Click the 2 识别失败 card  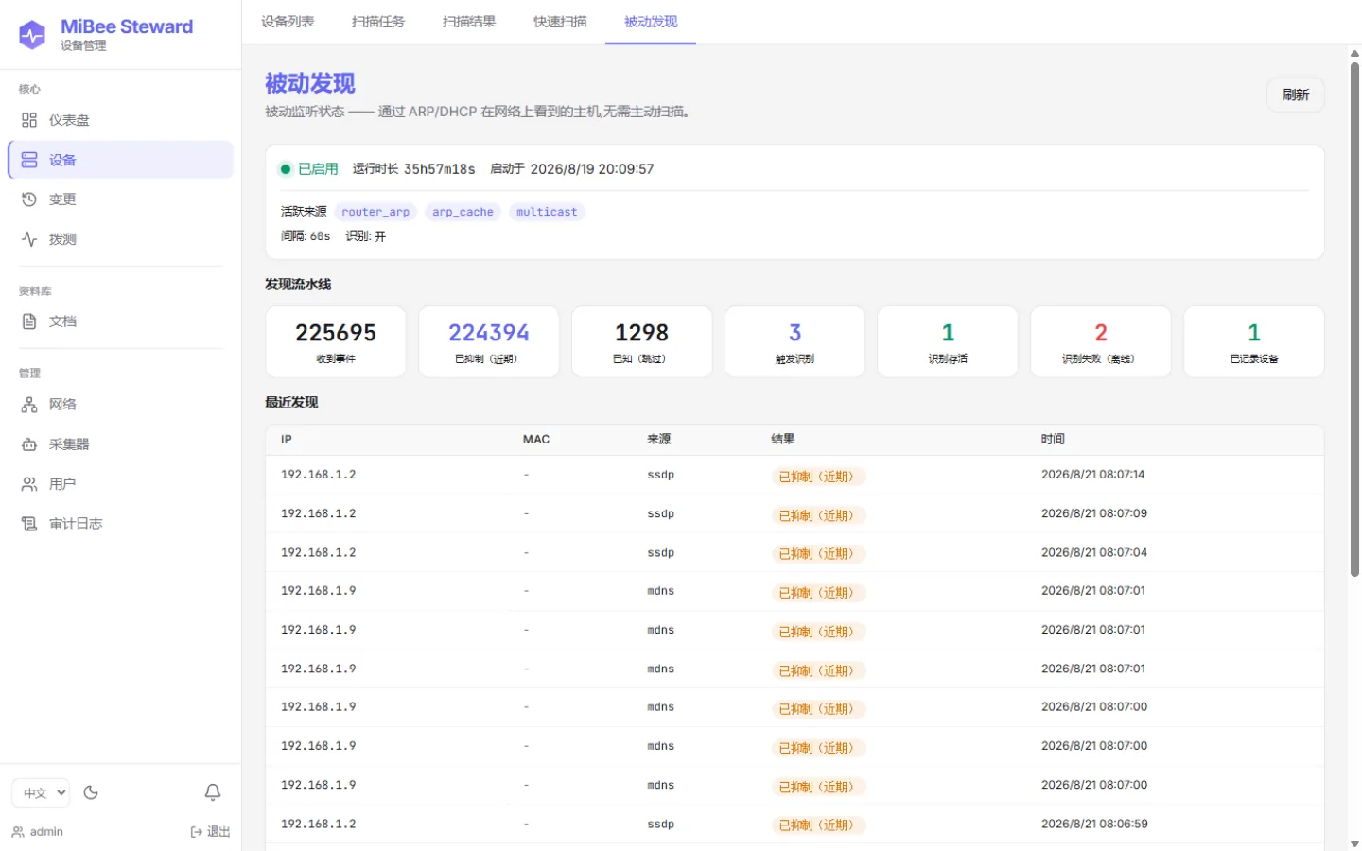1101,341
